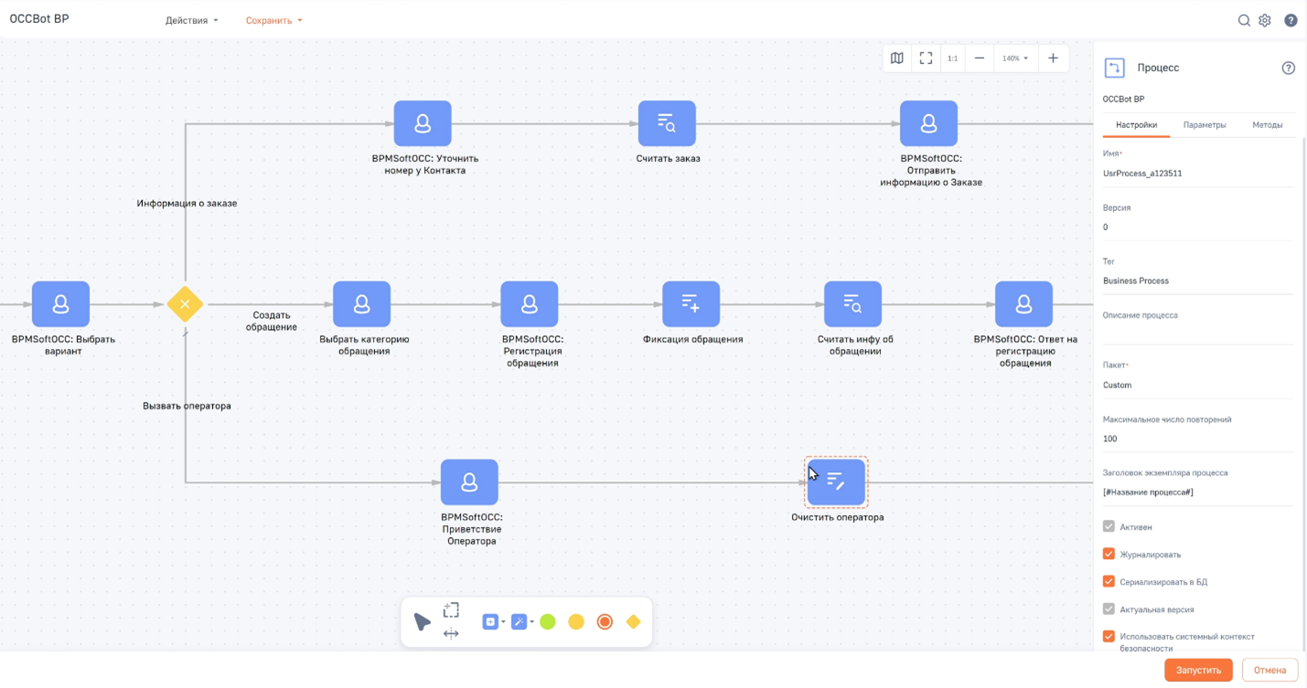Select the Считать заказ node
The image size is (1307, 688).
click(667, 123)
